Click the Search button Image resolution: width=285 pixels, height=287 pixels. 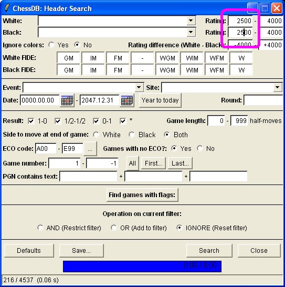[x=209, y=250]
